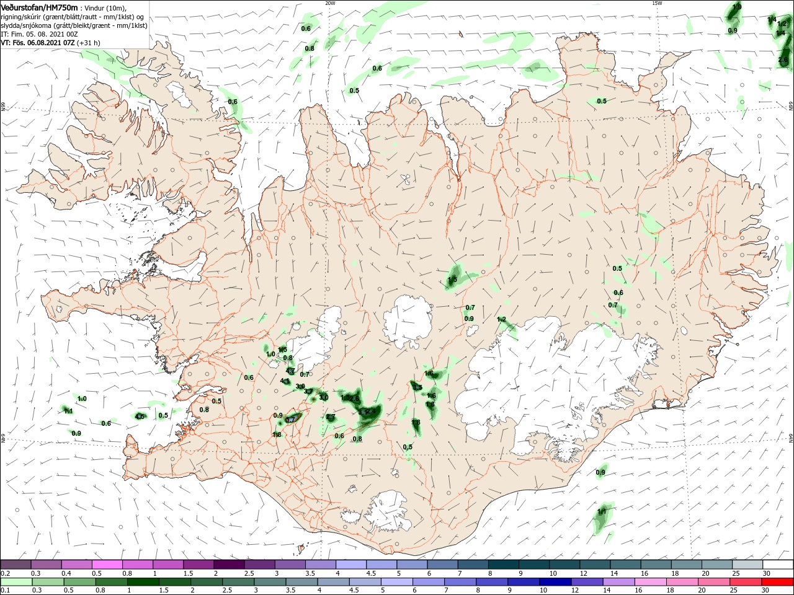This screenshot has width=794, height=595.
Task: Pick the white swatch ending the upper scale
Action: pyautogui.click(x=778, y=565)
